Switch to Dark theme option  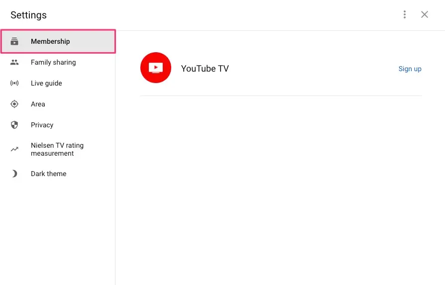58,174
